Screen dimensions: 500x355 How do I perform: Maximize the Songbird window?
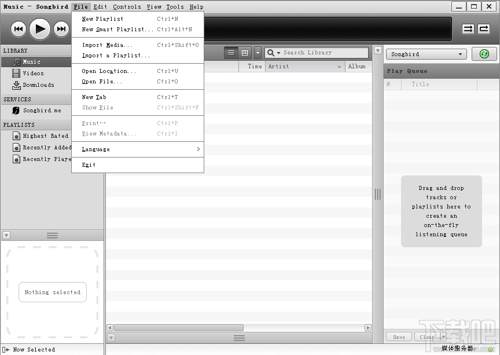(x=474, y=7)
